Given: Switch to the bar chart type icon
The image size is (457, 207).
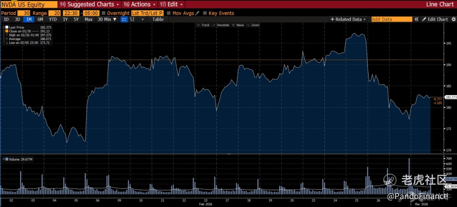Looking at the screenshot, I should tap(132, 19).
